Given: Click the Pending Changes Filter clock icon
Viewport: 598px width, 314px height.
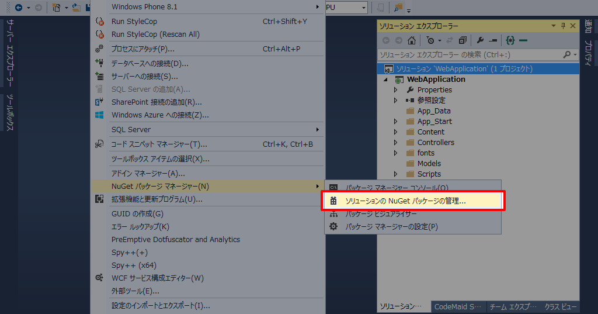Looking at the screenshot, I should [430, 40].
